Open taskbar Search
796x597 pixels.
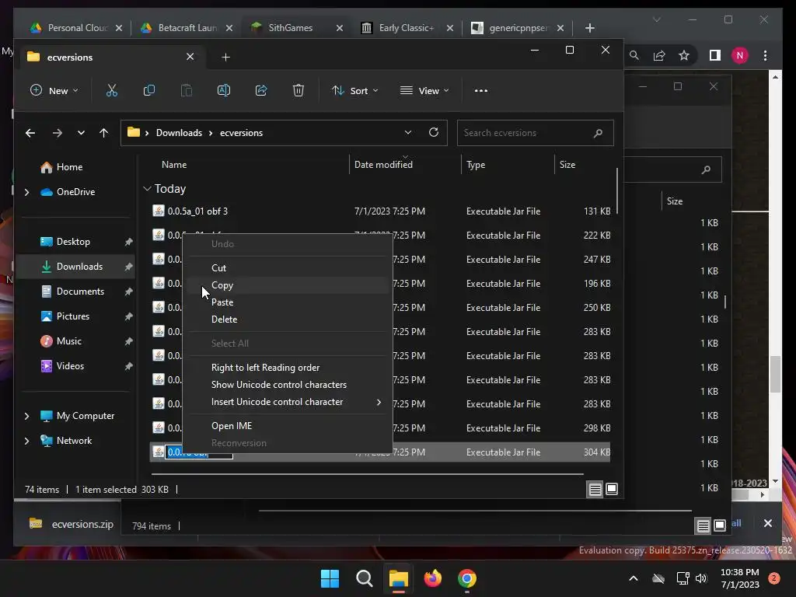[364, 578]
